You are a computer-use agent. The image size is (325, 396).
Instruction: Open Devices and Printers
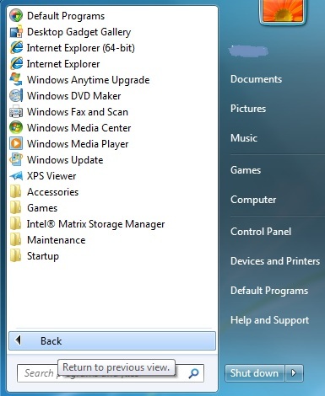(x=275, y=261)
